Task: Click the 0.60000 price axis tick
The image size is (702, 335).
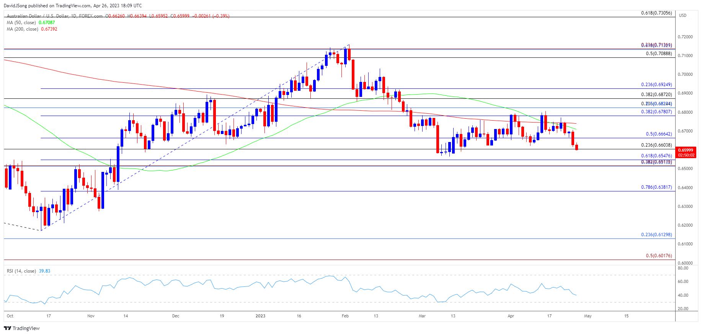Action: tap(685, 263)
